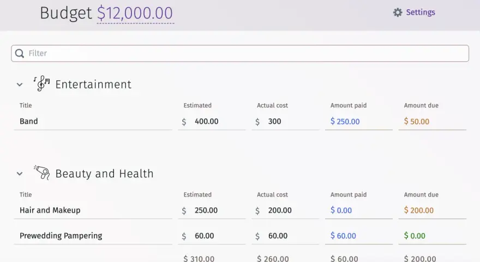The width and height of the screenshot is (480, 262).
Task: Focus the Filter search field
Action: pyautogui.click(x=240, y=53)
